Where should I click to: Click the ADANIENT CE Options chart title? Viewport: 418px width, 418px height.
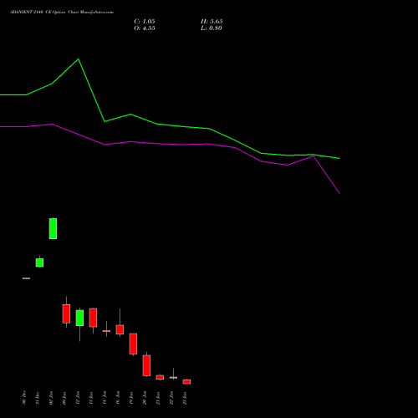click(x=62, y=13)
